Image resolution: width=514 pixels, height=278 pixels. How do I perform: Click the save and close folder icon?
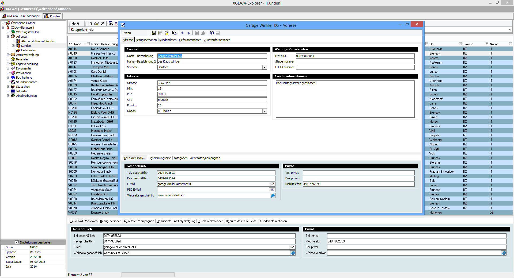pos(166,33)
